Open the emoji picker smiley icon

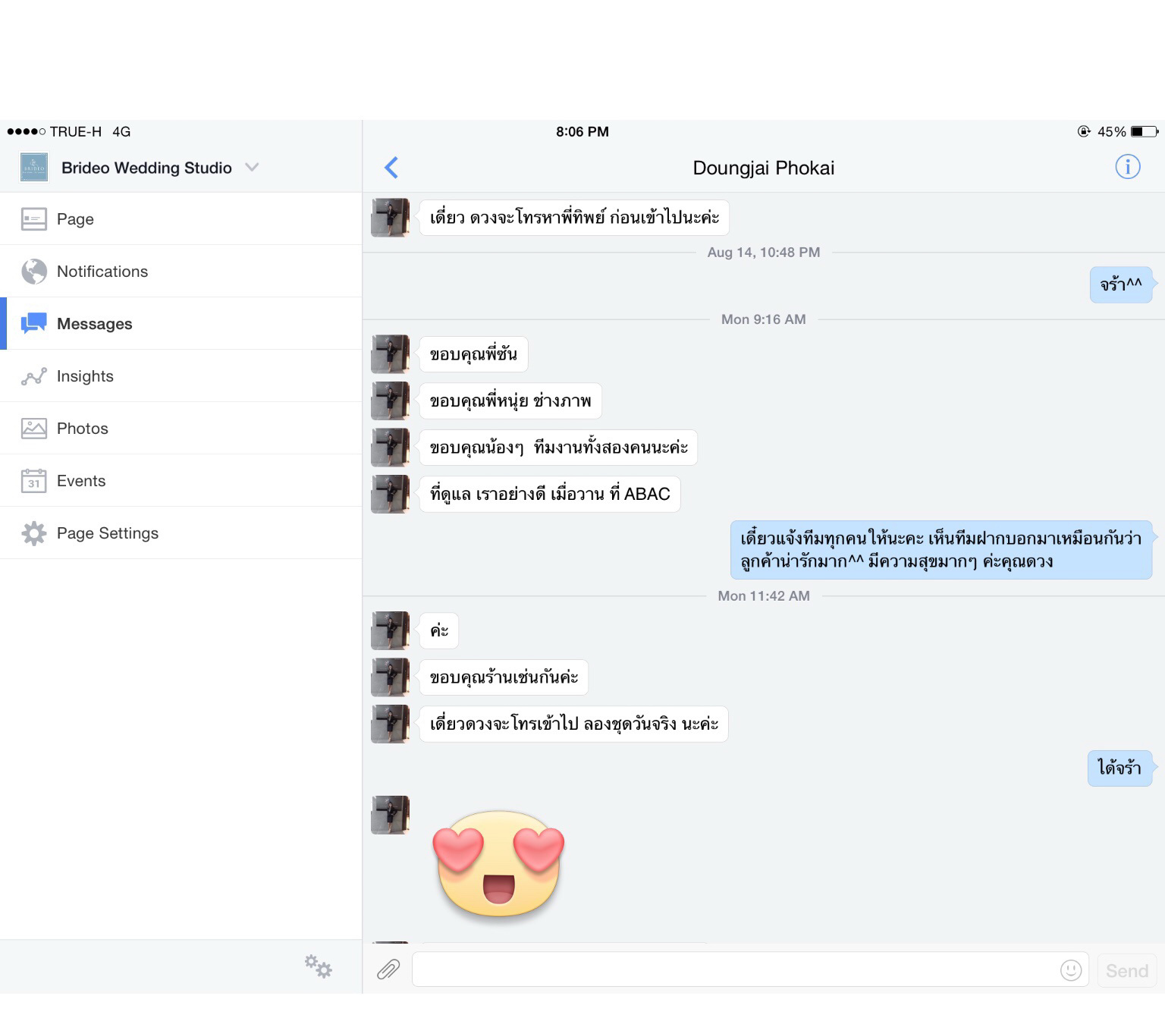1071,970
